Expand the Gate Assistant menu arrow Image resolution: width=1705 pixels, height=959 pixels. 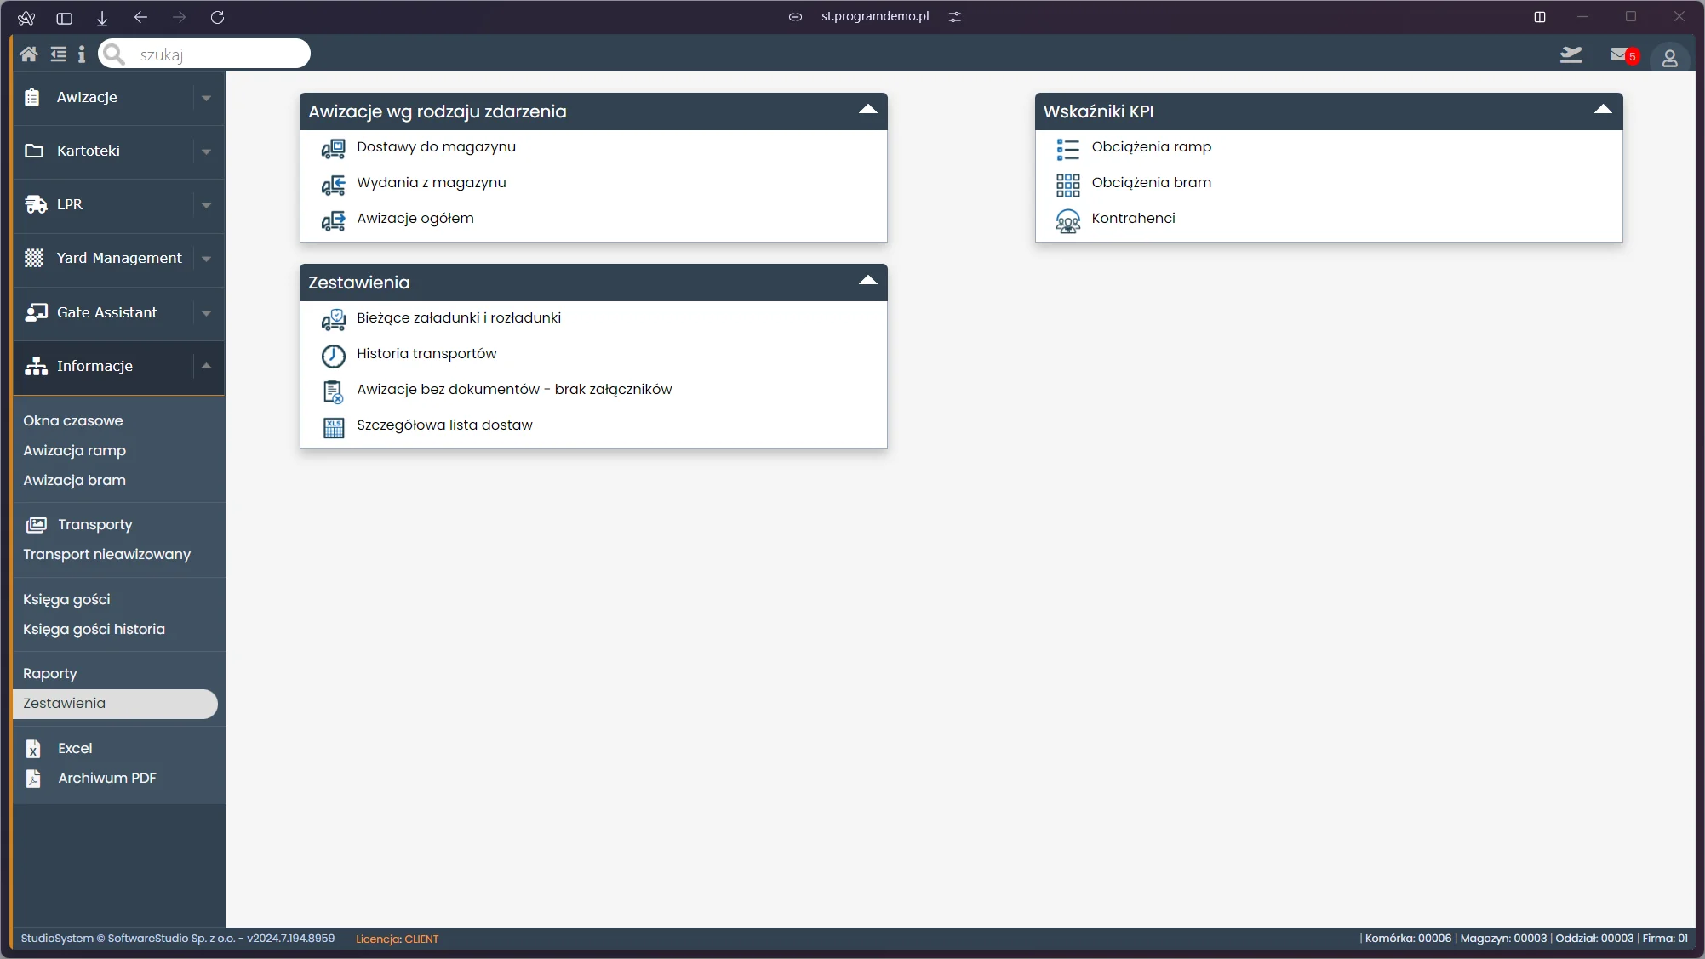coord(206,313)
